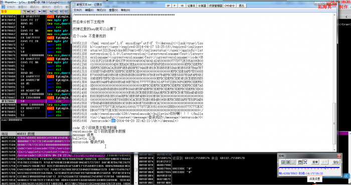Click the fullscreen icon in control panel

(x=305, y=162)
